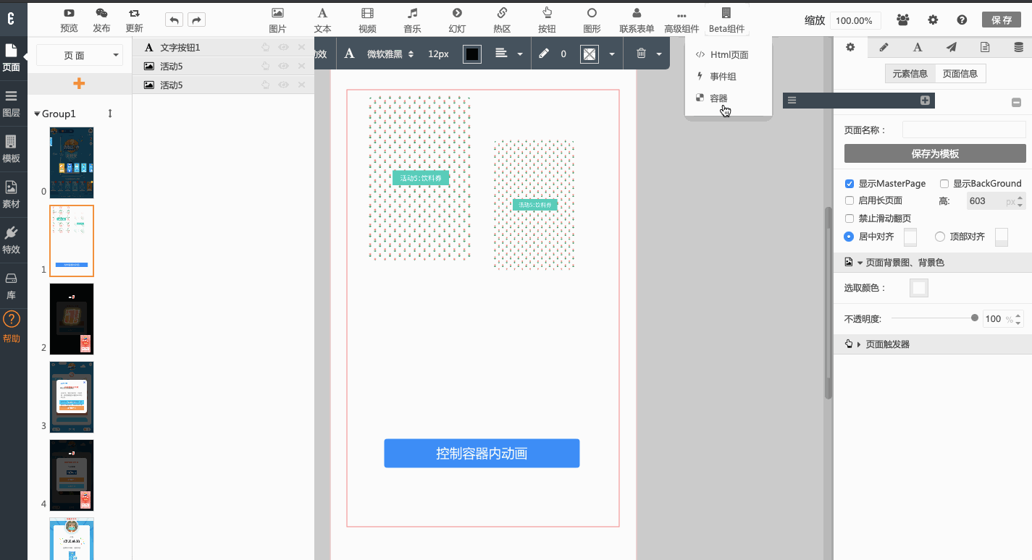Screen dimensions: 1032x560
Task: Click the 保存为模板 button
Action: click(x=935, y=153)
